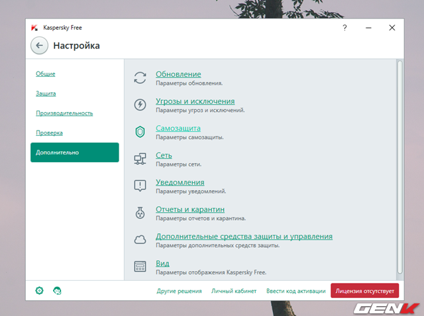This screenshot has height=316, width=424.
Task: Open settings via bottom-left gear icon
Action: (39, 291)
